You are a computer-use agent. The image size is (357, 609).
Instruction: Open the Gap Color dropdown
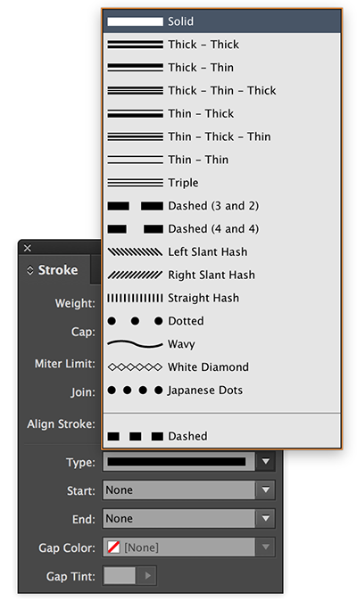(266, 547)
